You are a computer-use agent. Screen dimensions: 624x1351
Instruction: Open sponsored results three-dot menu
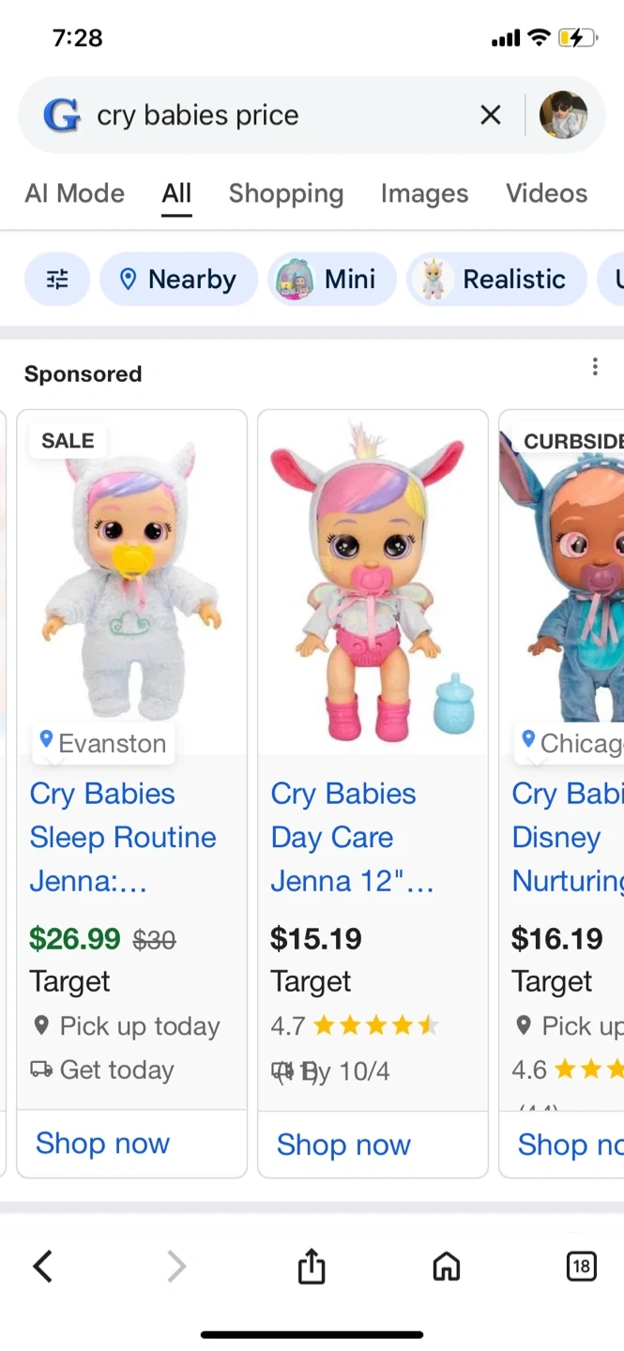pos(595,367)
